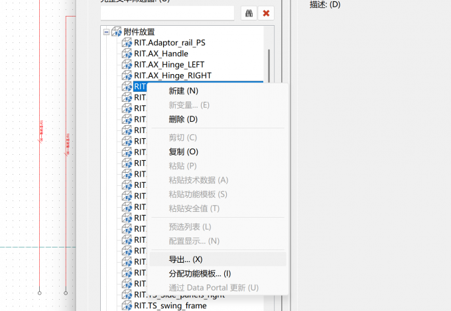Click the tree list vertical scrollbar
The image size is (451, 311).
tap(269, 66)
